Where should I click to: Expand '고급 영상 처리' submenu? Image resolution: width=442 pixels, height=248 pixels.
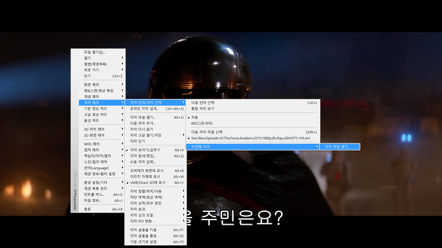click(x=102, y=114)
